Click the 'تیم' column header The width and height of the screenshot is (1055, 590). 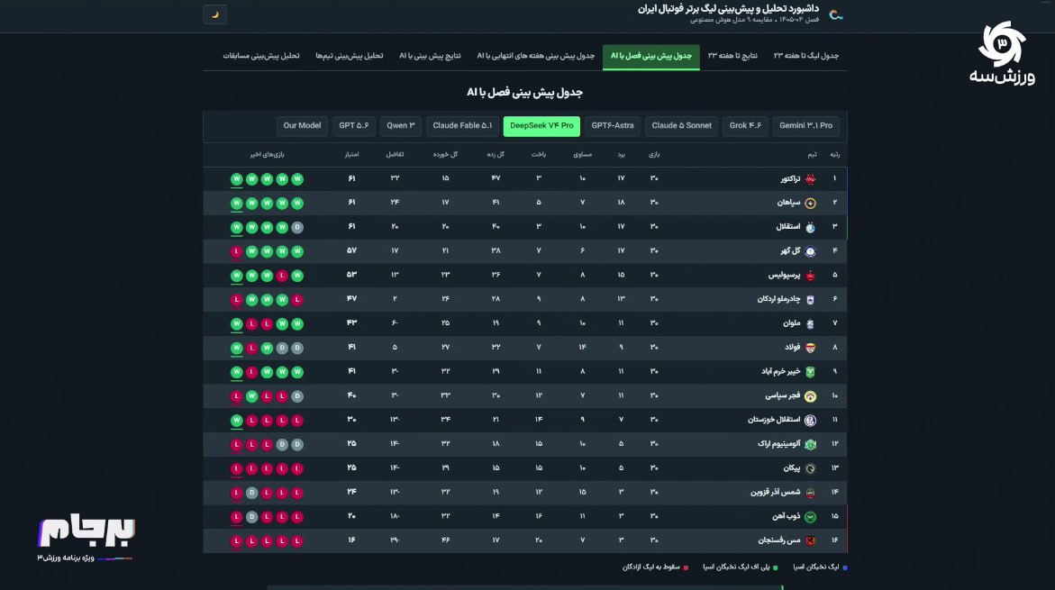[812, 155]
